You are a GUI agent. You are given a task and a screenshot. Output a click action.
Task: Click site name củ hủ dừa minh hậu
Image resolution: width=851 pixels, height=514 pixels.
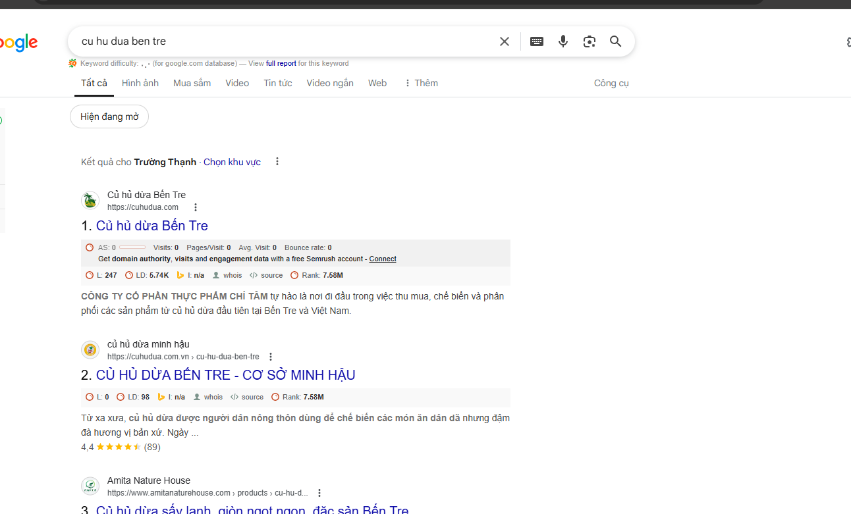tap(148, 344)
